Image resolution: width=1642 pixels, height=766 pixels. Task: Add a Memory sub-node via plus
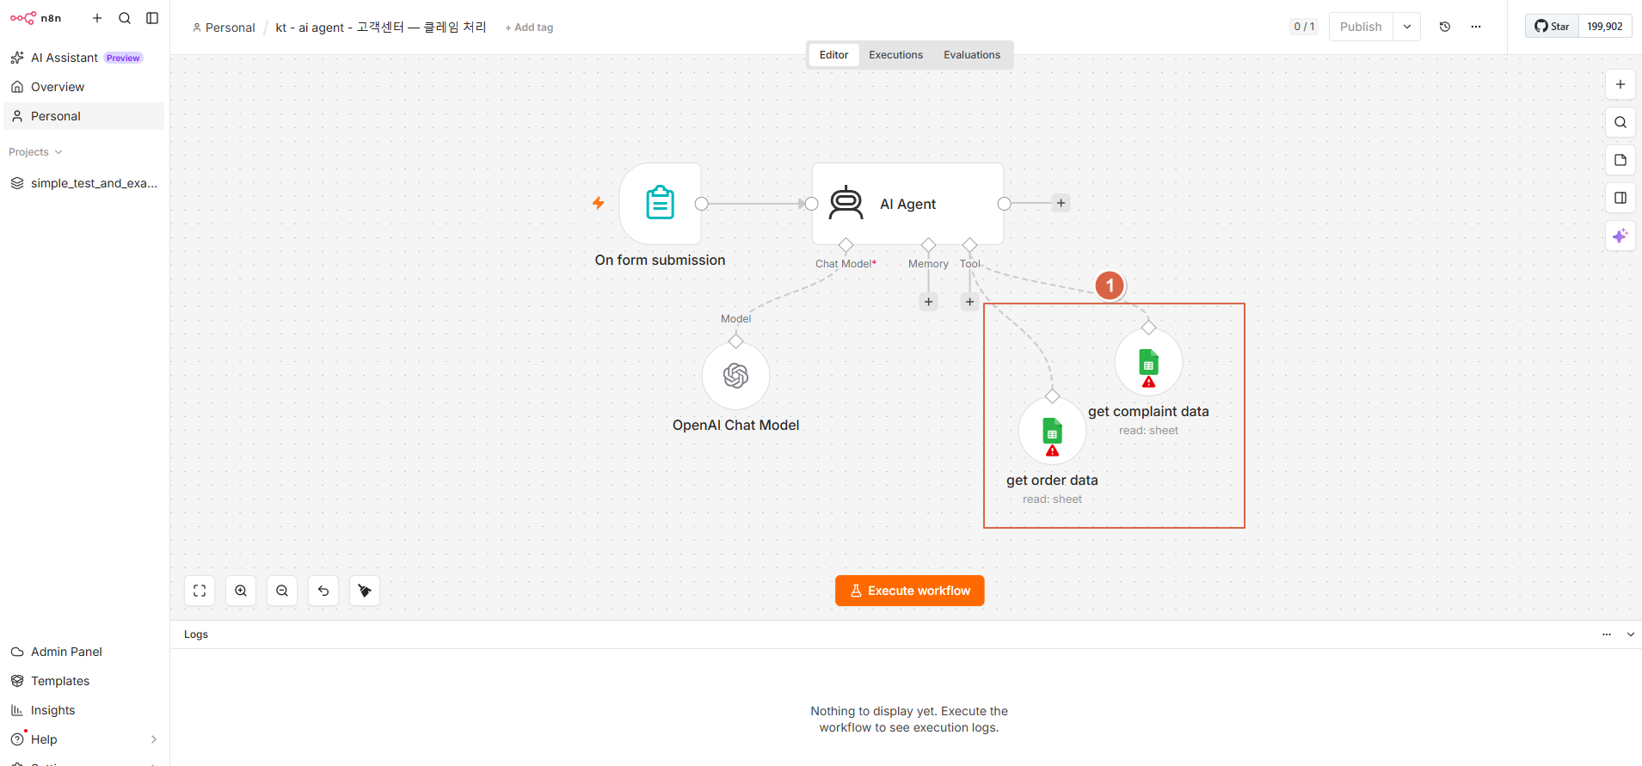point(928,302)
